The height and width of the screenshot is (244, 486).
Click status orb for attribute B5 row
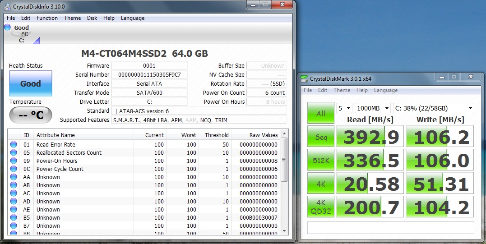tap(14, 218)
